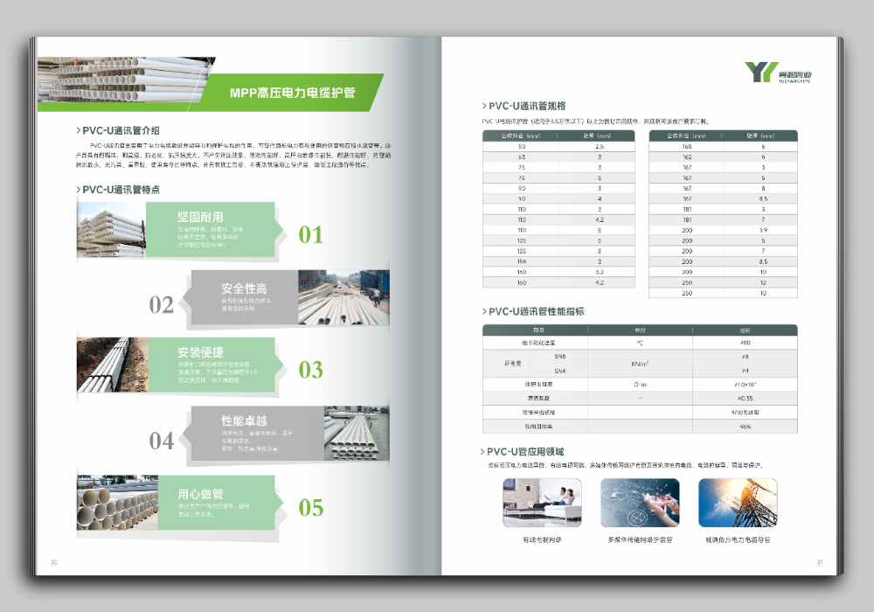Image resolution: width=874 pixels, height=612 pixels.
Task: Click the YY company logo
Action: pyautogui.click(x=778, y=73)
